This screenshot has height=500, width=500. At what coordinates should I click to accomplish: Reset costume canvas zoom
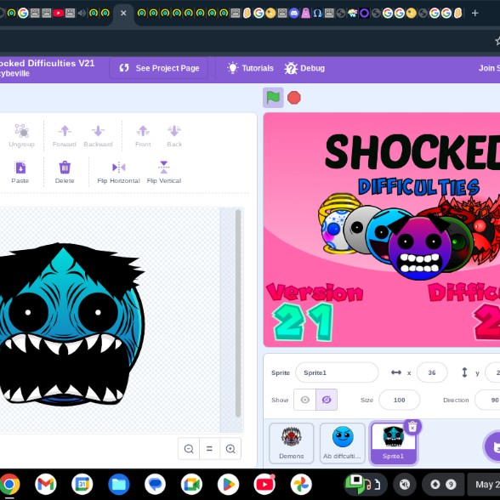[209, 449]
